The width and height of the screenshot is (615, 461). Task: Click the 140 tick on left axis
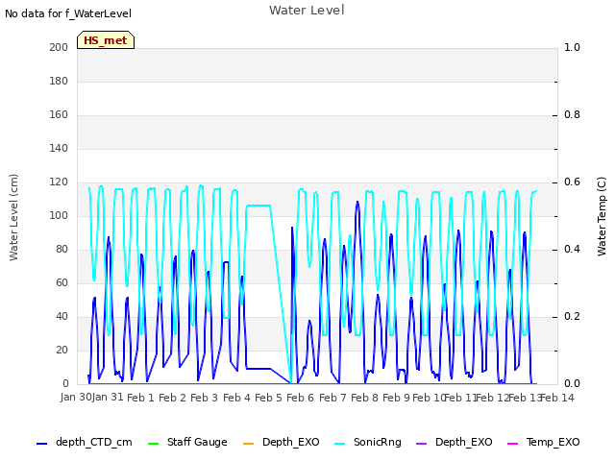tap(59, 149)
